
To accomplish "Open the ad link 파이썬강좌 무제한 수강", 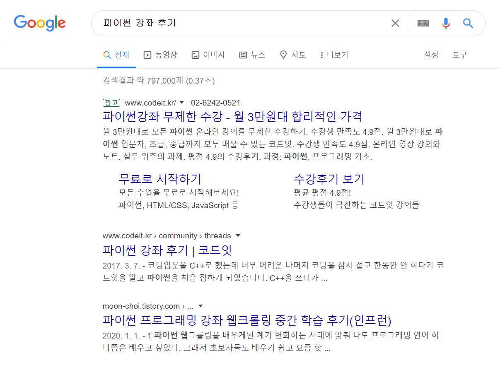I will [232, 116].
